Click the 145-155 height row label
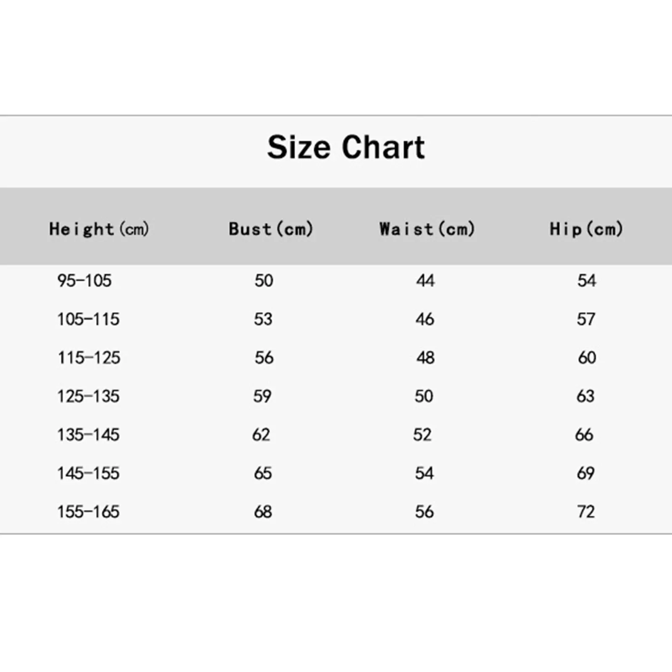672x672 pixels. (88, 473)
